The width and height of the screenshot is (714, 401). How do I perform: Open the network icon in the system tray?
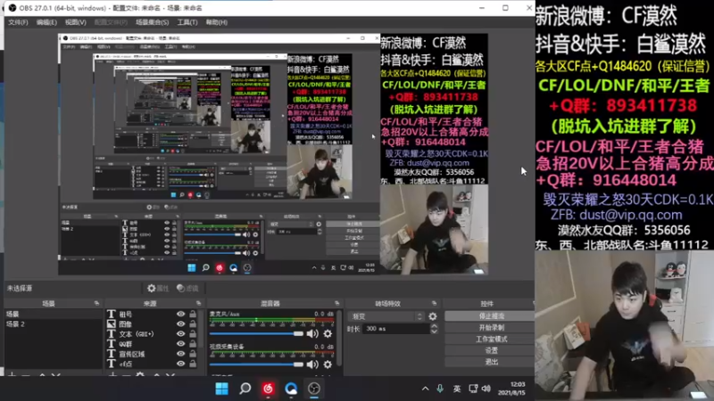click(473, 389)
